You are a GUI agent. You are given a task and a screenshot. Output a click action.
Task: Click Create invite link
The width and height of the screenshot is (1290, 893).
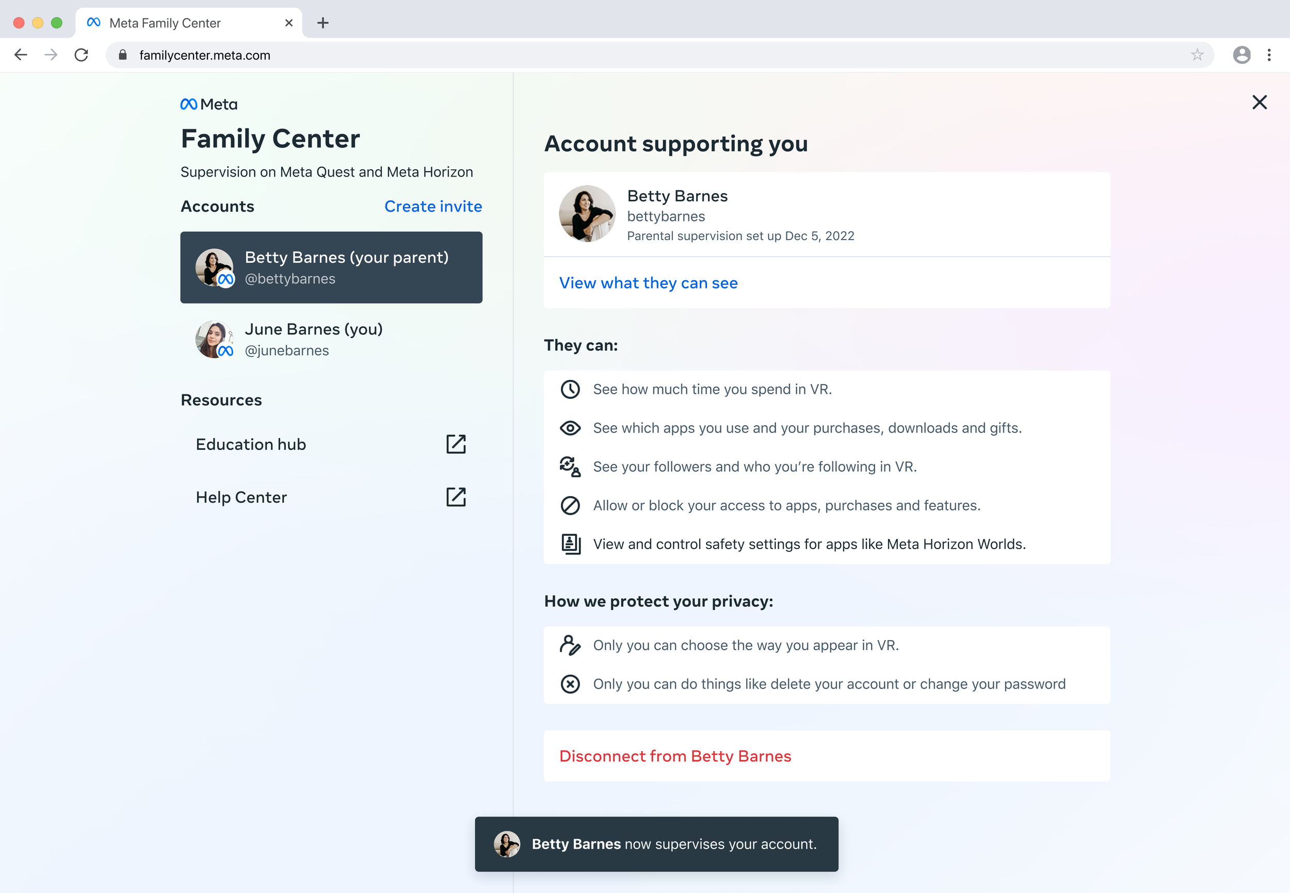point(433,206)
